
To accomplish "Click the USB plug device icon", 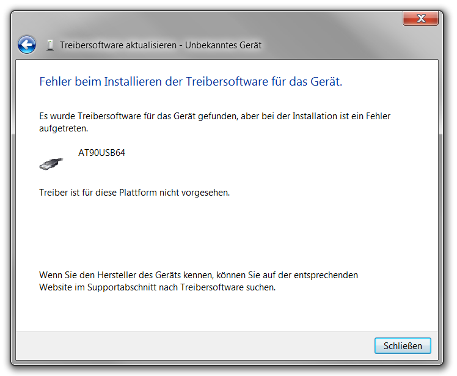I will [51, 164].
